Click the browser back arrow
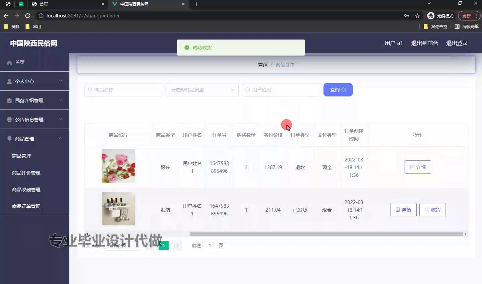482x284 pixels. pyautogui.click(x=6, y=16)
